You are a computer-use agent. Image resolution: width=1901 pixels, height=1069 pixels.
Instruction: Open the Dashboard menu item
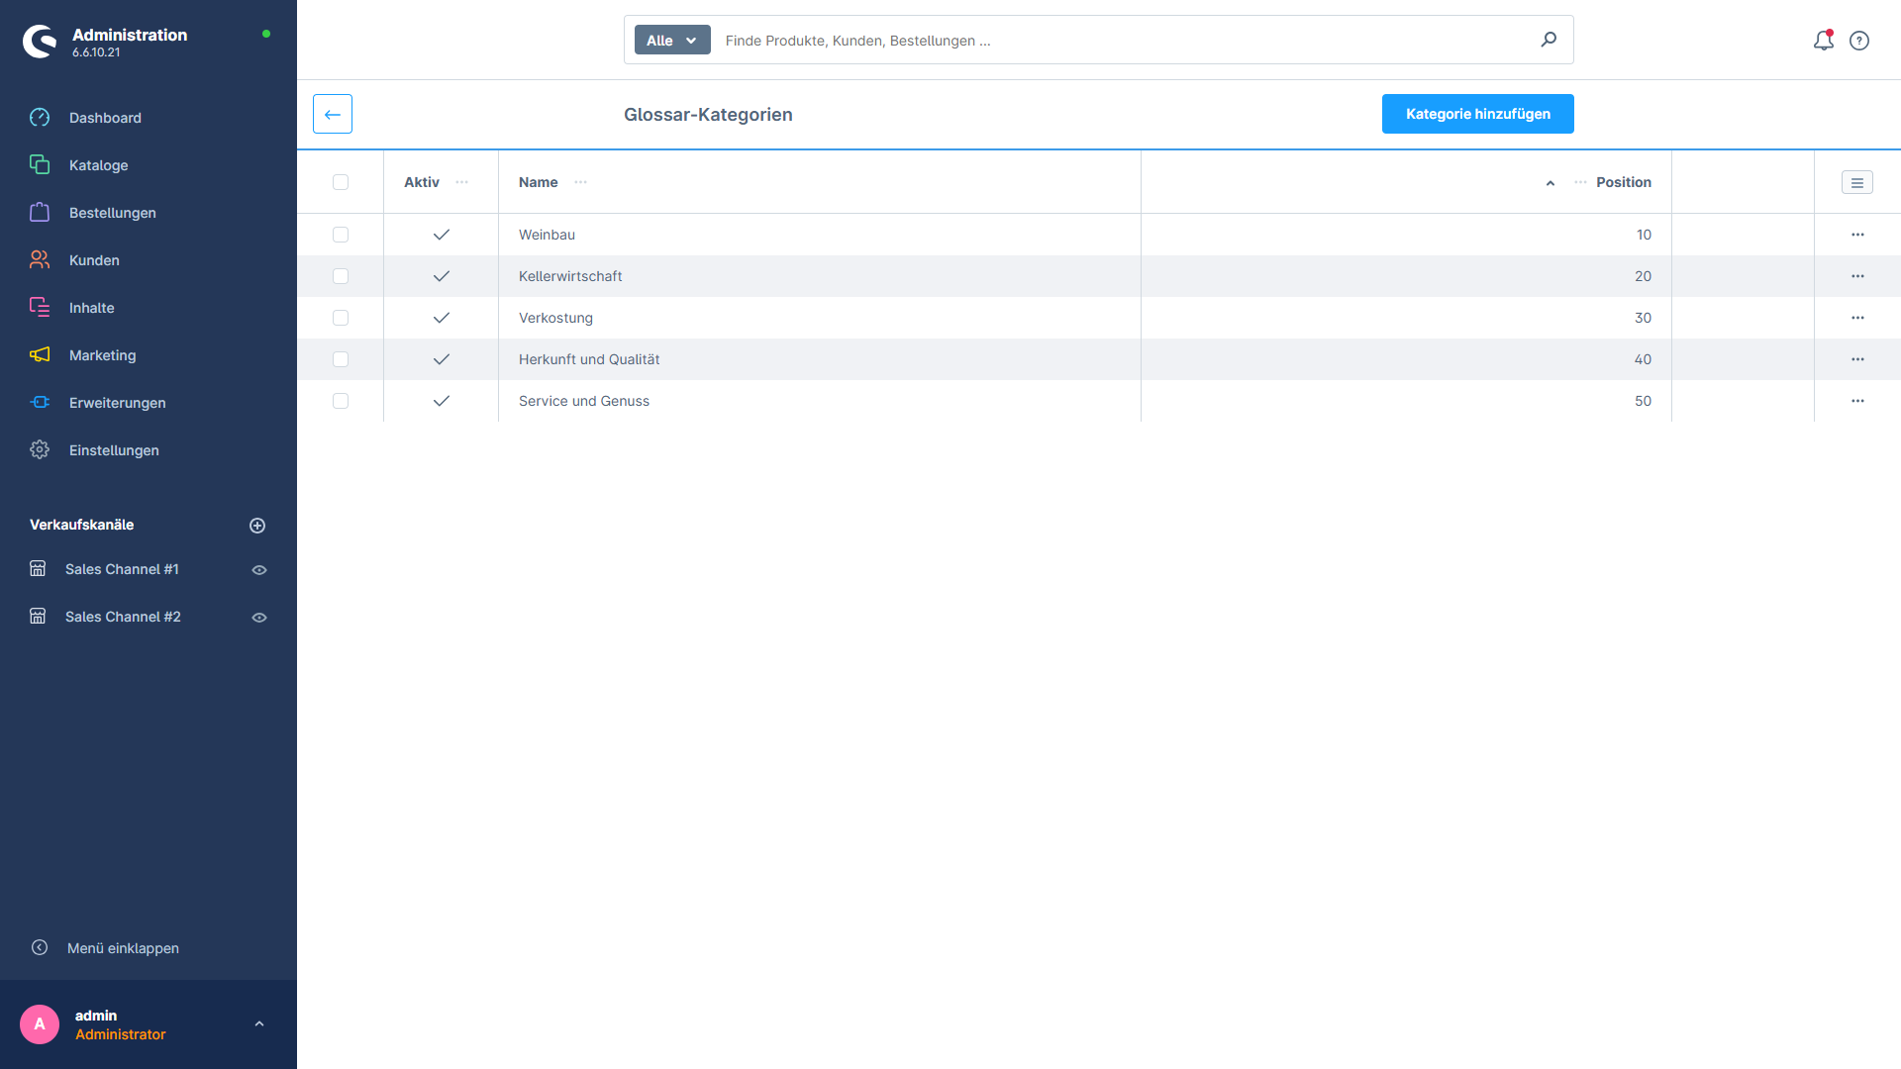[105, 118]
